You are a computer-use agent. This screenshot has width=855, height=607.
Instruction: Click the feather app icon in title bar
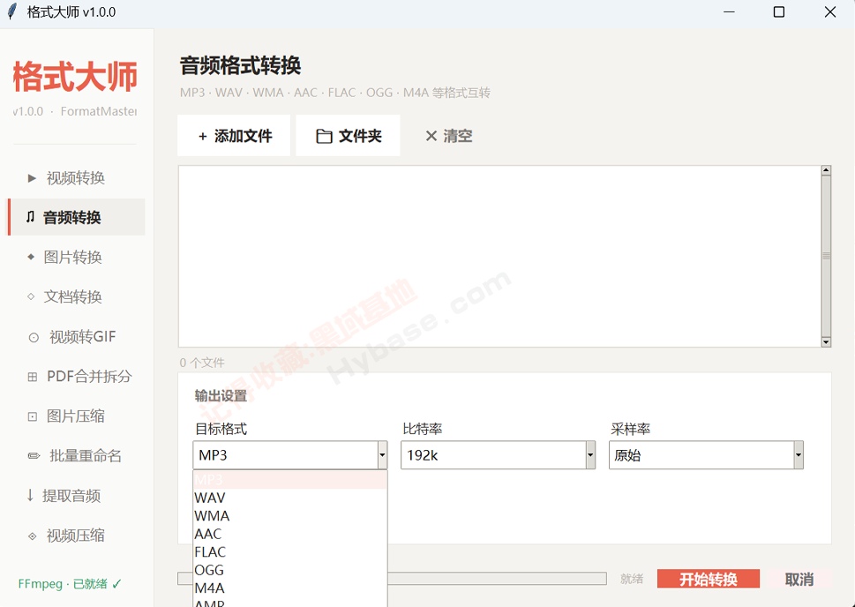click(x=11, y=12)
